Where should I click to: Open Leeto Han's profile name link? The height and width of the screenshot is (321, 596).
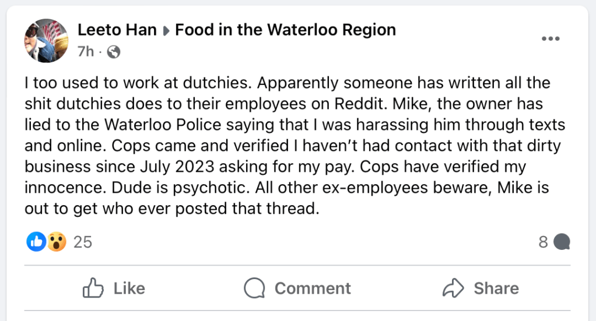pos(117,30)
